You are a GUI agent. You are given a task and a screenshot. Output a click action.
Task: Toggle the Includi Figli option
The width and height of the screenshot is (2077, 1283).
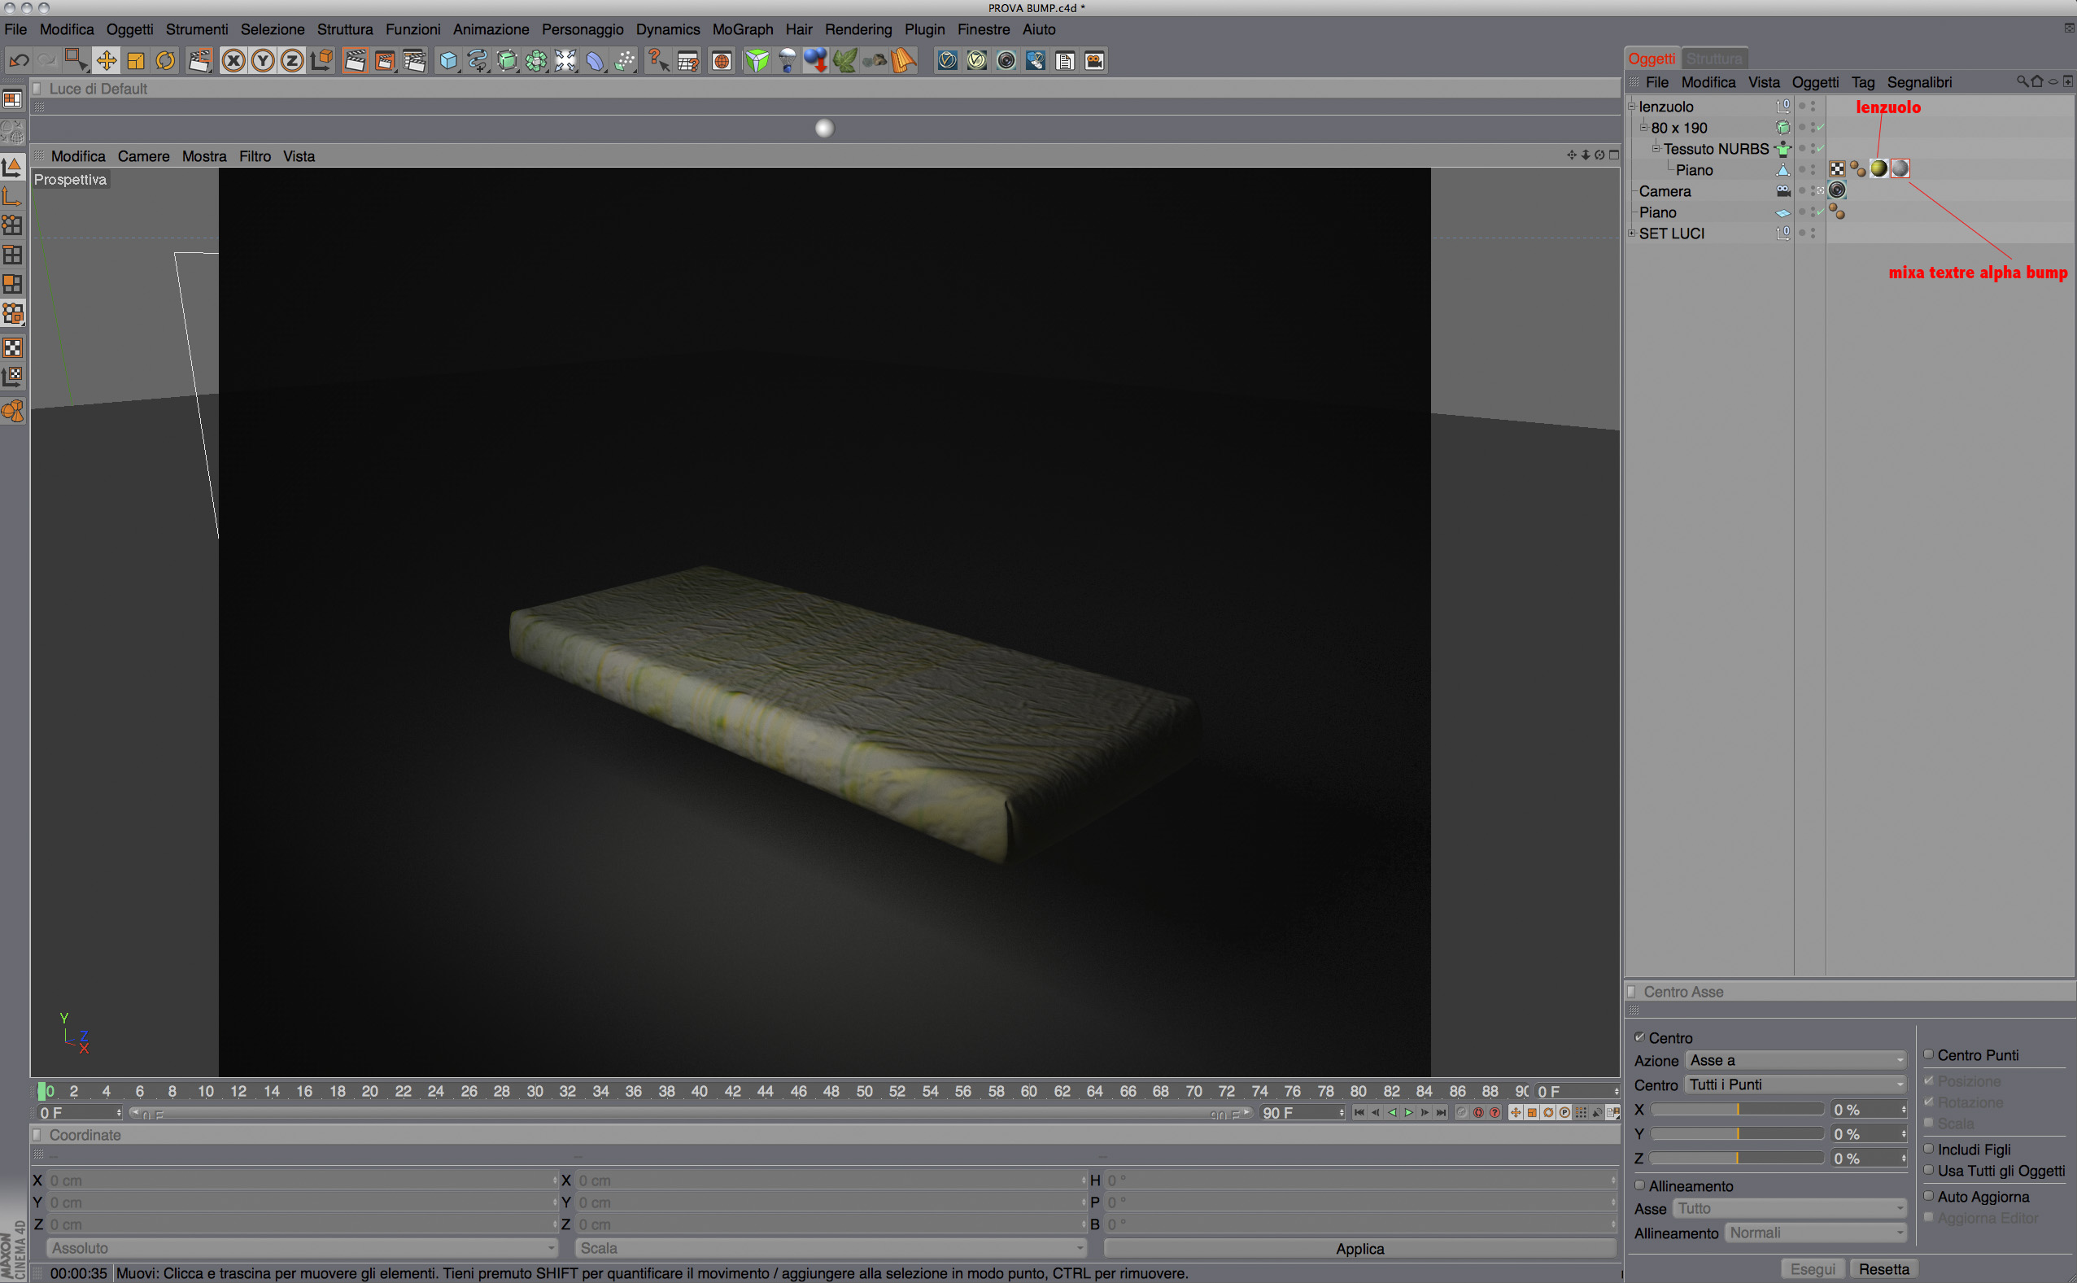(x=1928, y=1148)
